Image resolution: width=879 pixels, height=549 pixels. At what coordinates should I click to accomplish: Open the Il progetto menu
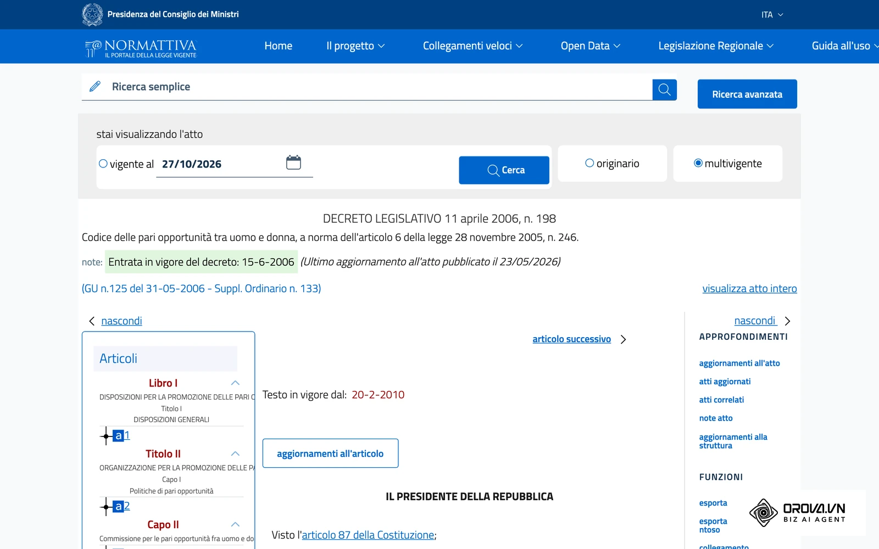355,46
